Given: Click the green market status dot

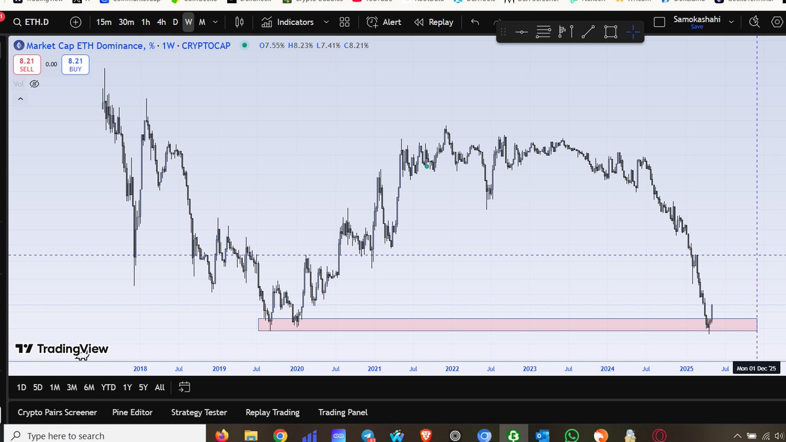Looking at the screenshot, I should [x=244, y=46].
